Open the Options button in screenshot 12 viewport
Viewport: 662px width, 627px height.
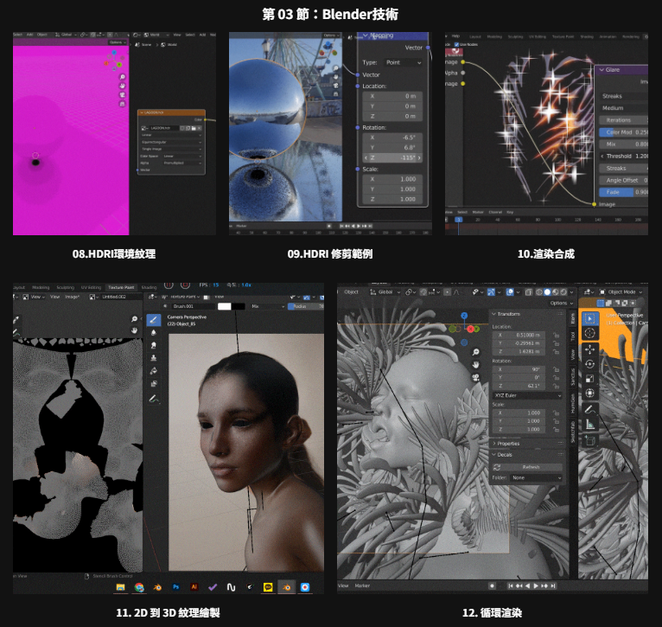tap(562, 303)
